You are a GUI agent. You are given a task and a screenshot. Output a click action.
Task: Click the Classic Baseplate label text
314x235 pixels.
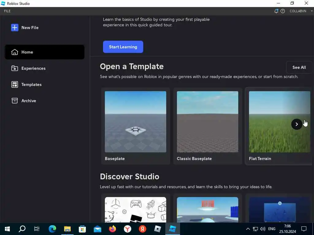pyautogui.click(x=194, y=159)
